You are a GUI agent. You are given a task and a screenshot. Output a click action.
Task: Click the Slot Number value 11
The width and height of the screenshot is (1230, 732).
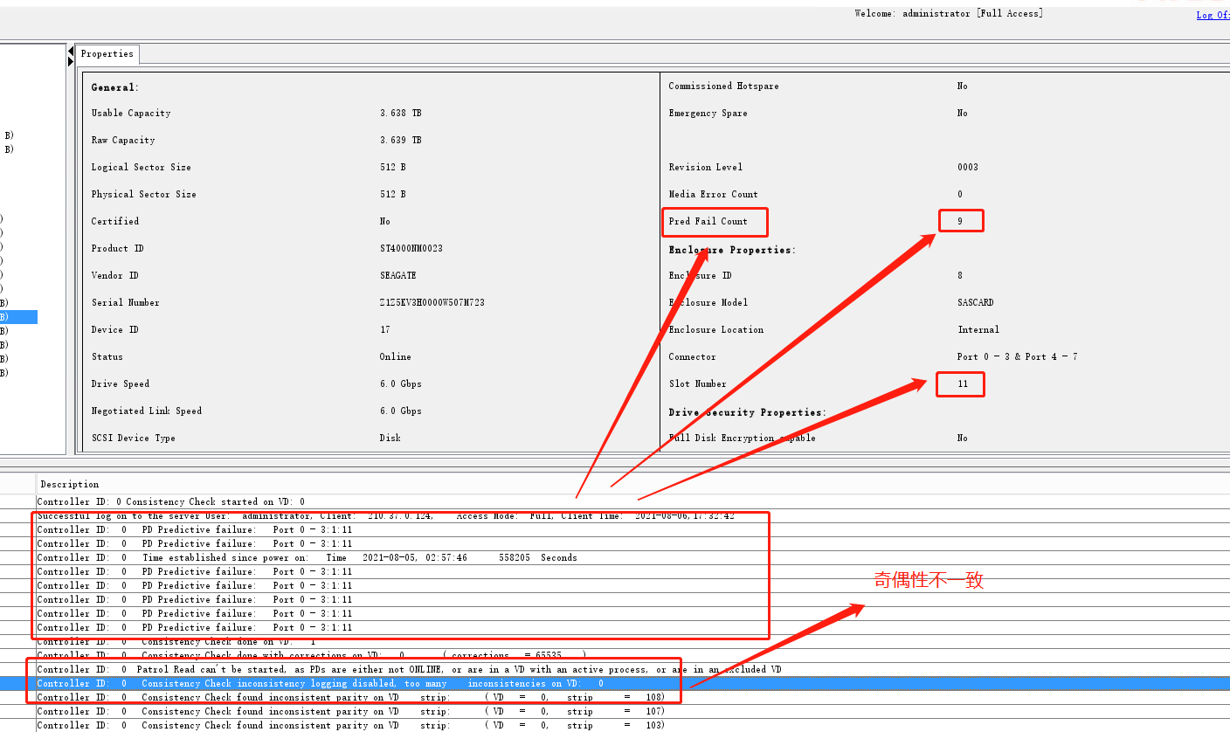click(962, 384)
